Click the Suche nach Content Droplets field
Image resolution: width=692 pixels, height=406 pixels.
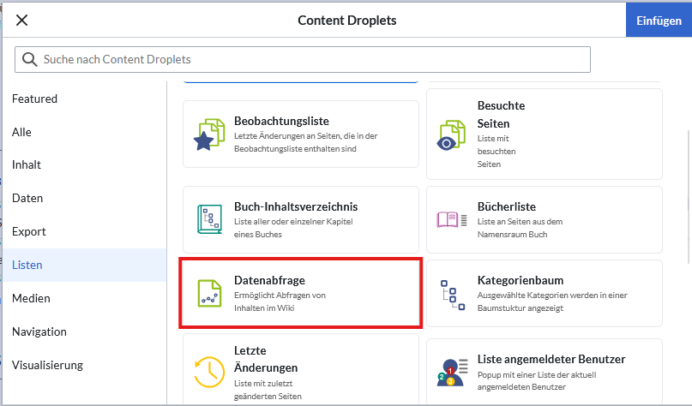(x=309, y=59)
